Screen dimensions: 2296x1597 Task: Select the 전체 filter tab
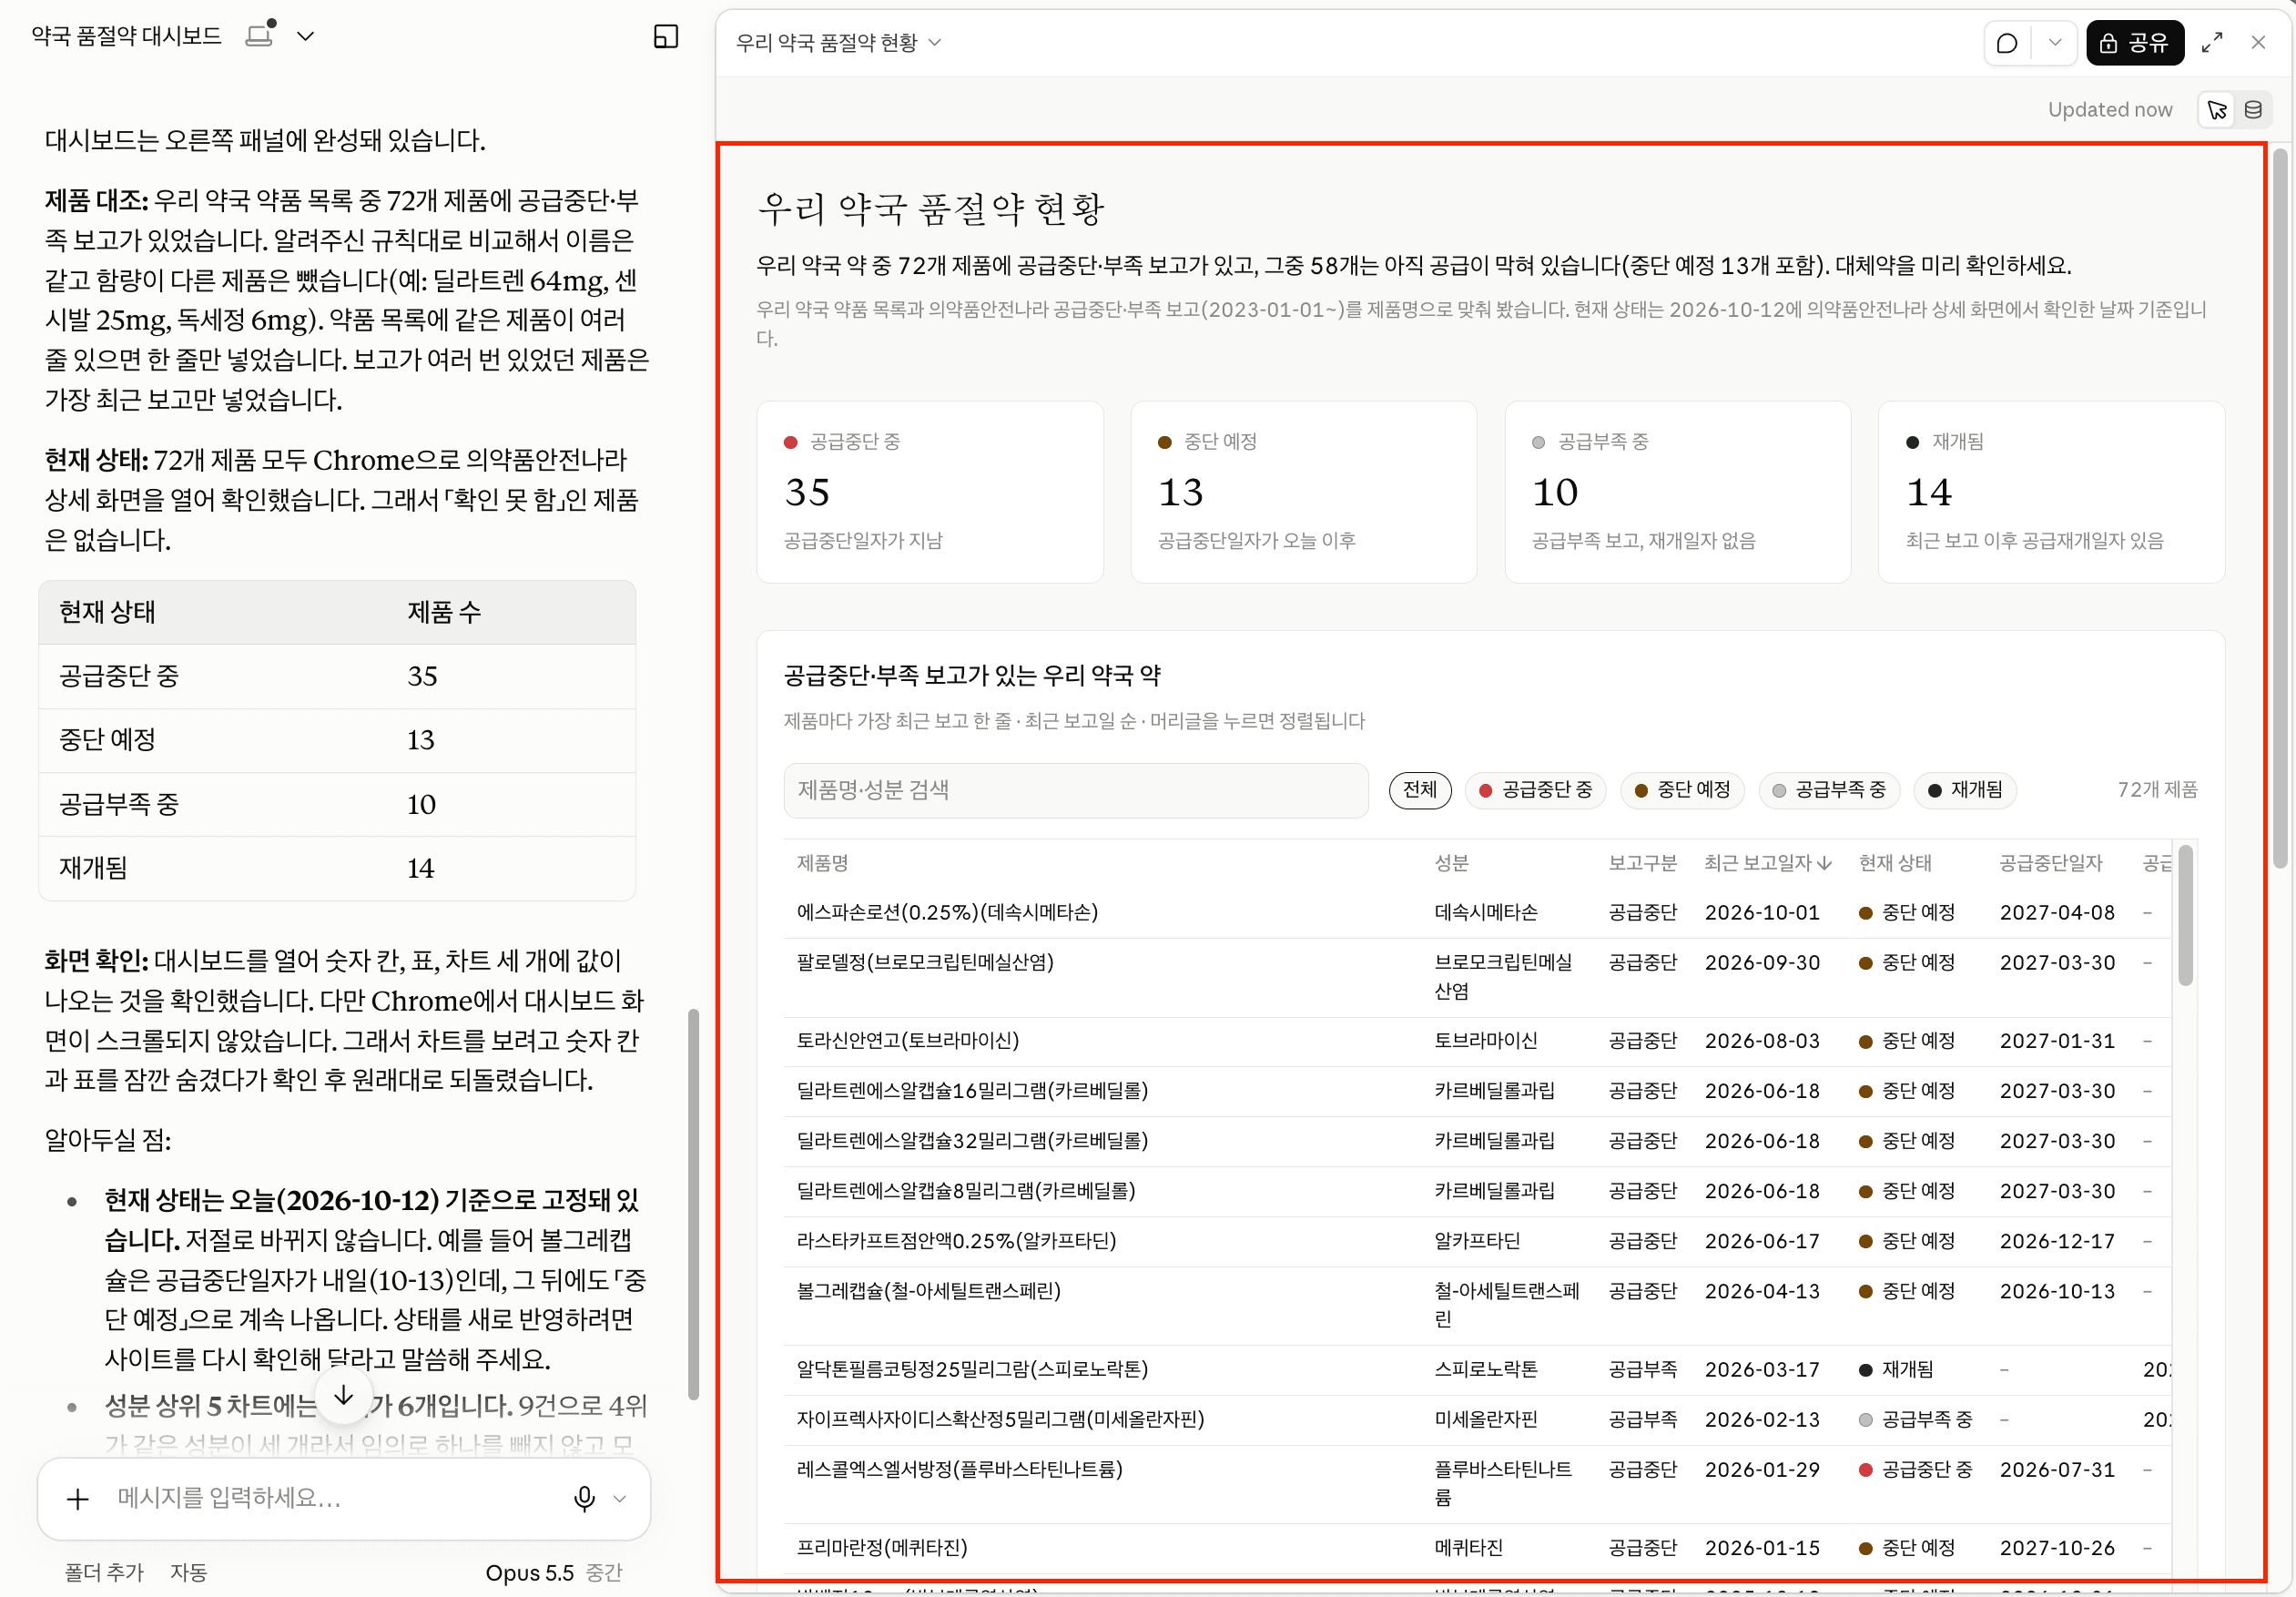[x=1420, y=790]
